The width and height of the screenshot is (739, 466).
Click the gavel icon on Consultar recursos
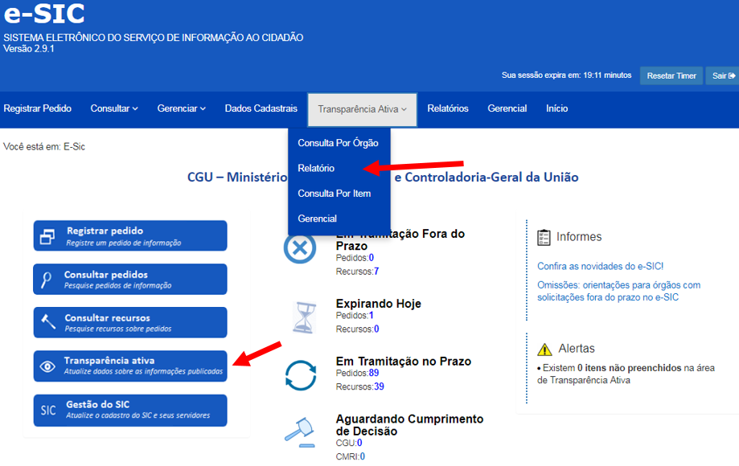48,322
